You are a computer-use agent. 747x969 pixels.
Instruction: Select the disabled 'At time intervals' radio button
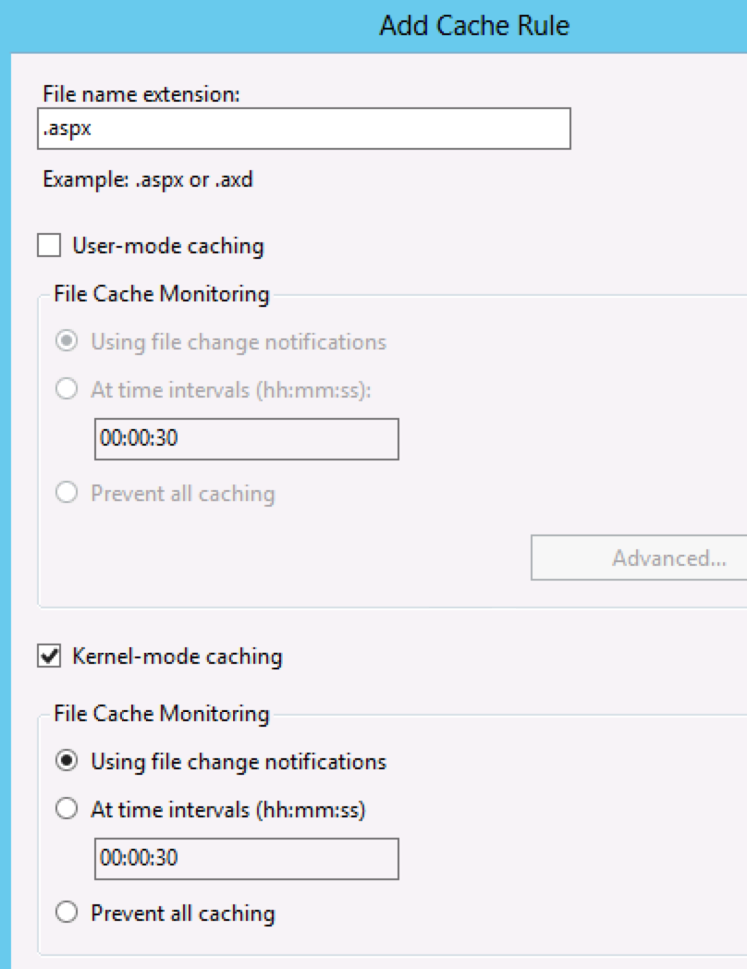click(x=66, y=388)
